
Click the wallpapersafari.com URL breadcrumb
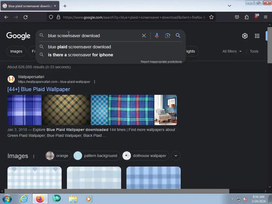click(x=54, y=82)
